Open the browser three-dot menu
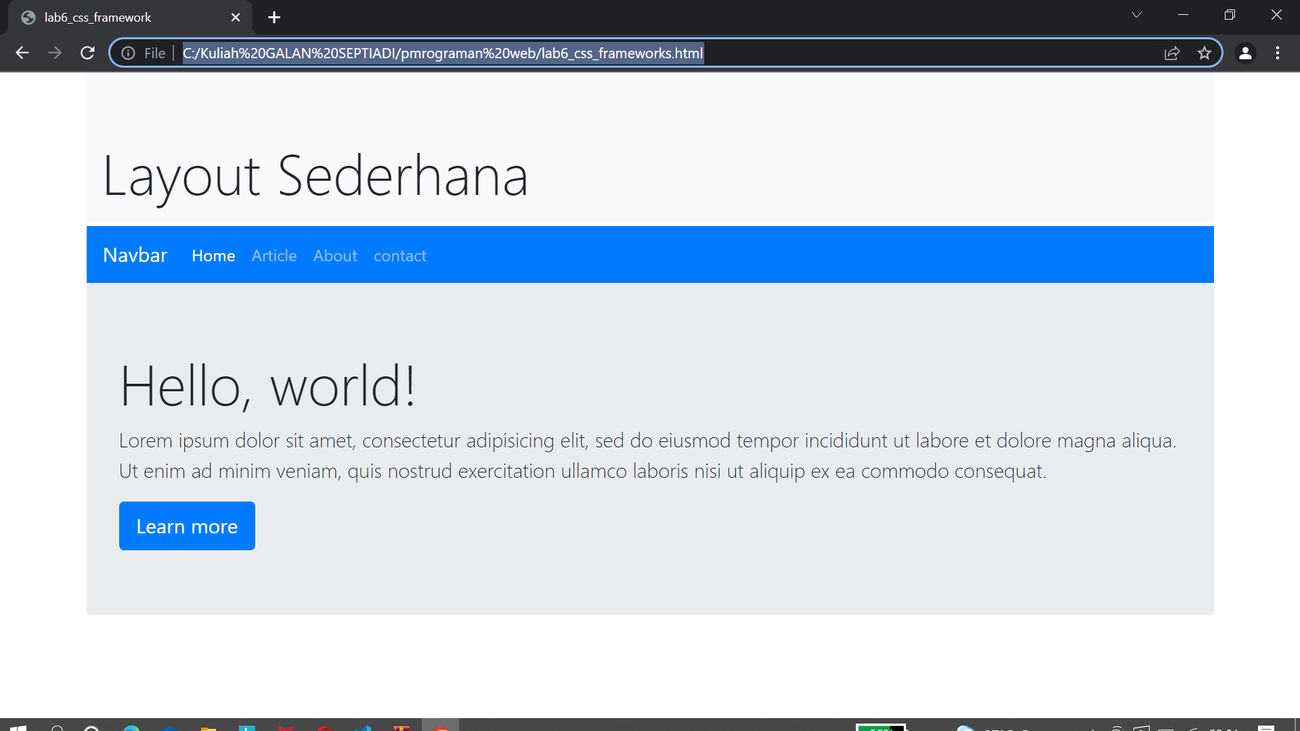 pos(1278,53)
